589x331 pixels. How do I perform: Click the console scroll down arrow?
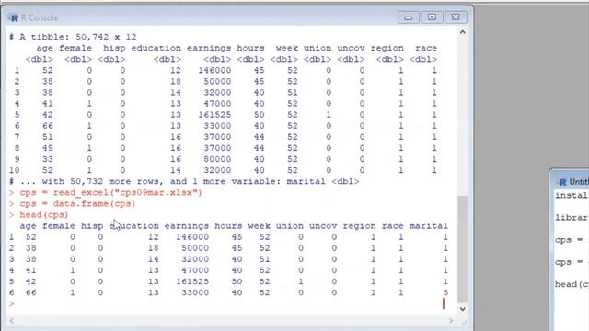[462, 309]
